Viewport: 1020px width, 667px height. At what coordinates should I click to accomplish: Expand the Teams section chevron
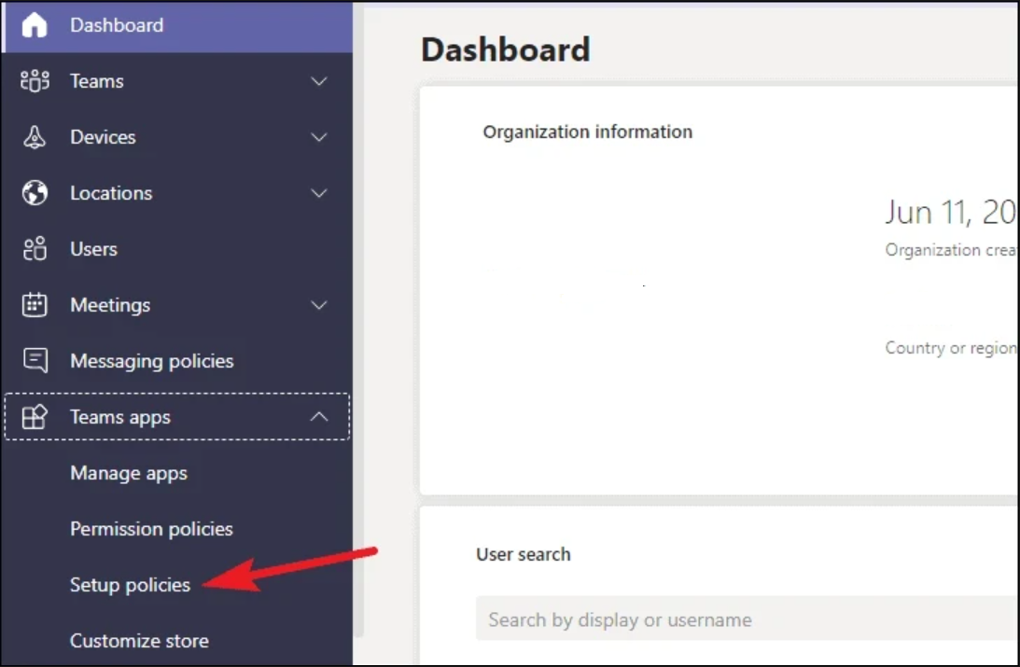(x=319, y=81)
